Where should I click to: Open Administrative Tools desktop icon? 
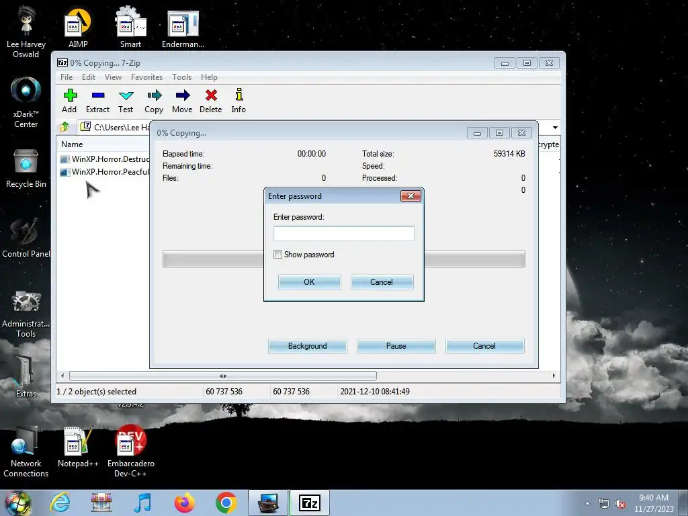pos(26,314)
